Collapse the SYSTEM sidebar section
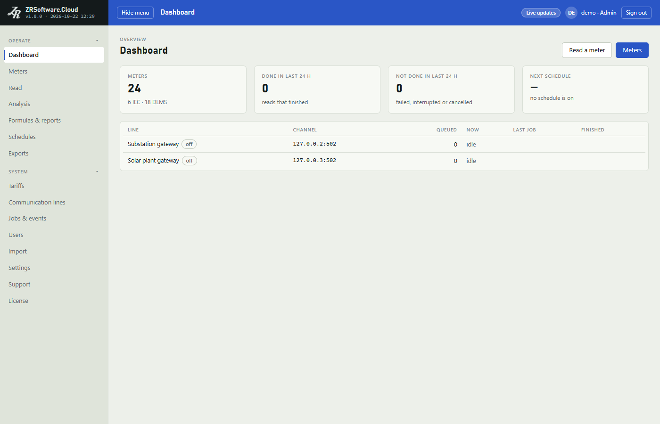Viewport: 660px width, 424px height. point(54,171)
